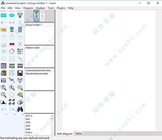Click the redo arrow icon
The height and width of the screenshot is (140, 162).
tap(12, 109)
